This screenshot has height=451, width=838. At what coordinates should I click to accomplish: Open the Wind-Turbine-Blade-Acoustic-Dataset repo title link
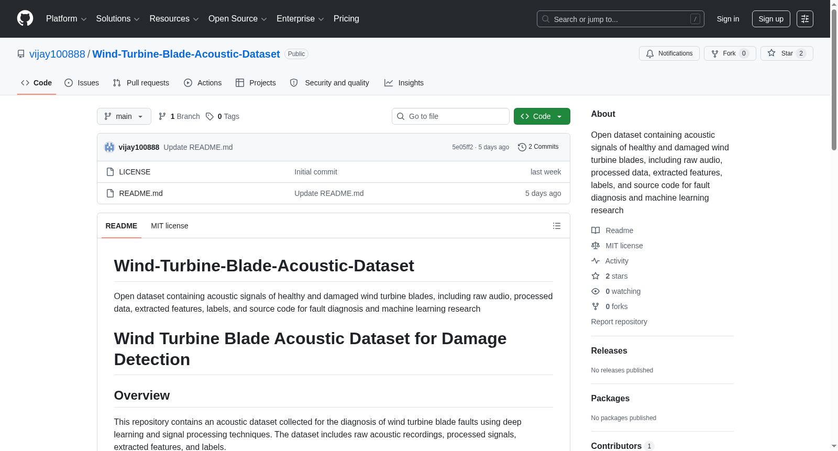tap(186, 54)
